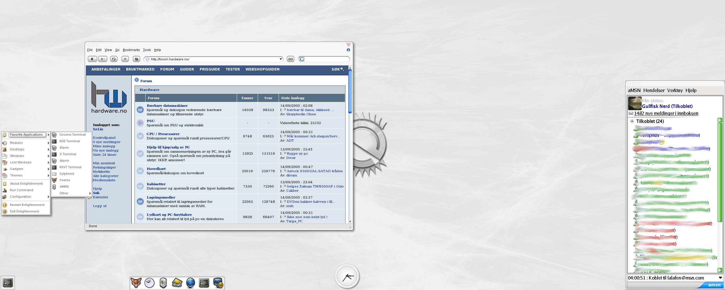
Task: Open the chat messenger smiley icon in dock
Action: click(x=218, y=283)
